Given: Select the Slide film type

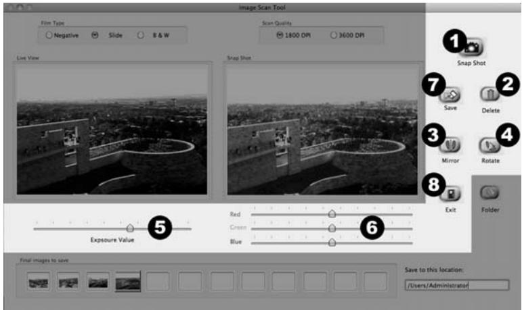Looking at the screenshot, I should pos(95,35).
